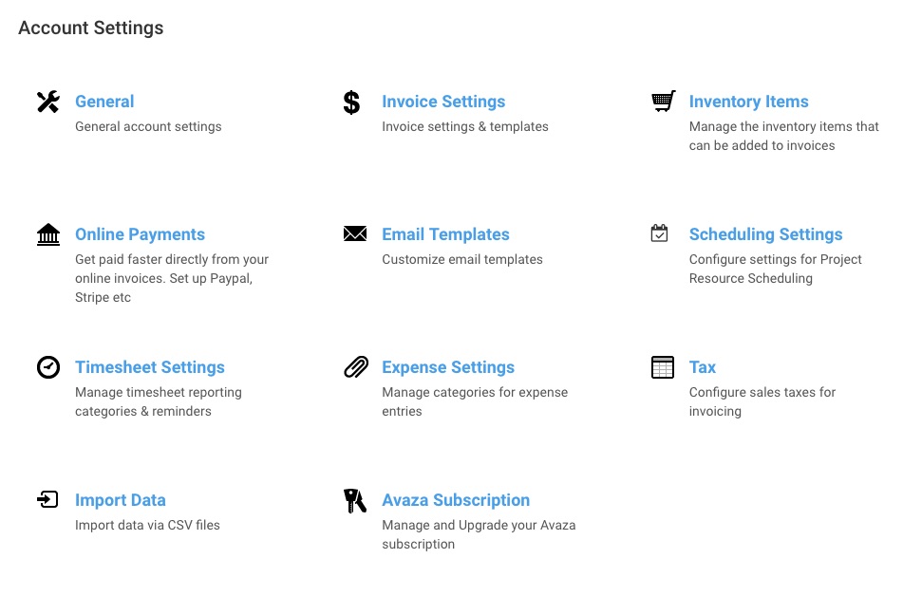Click the clock icon for Timesheet Settings
Screen dimensions: 903x596
pos(47,367)
